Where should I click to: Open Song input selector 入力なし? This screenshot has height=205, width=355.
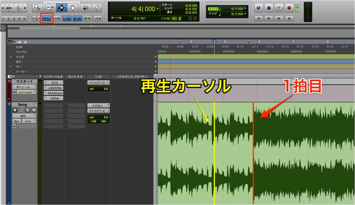(99, 105)
